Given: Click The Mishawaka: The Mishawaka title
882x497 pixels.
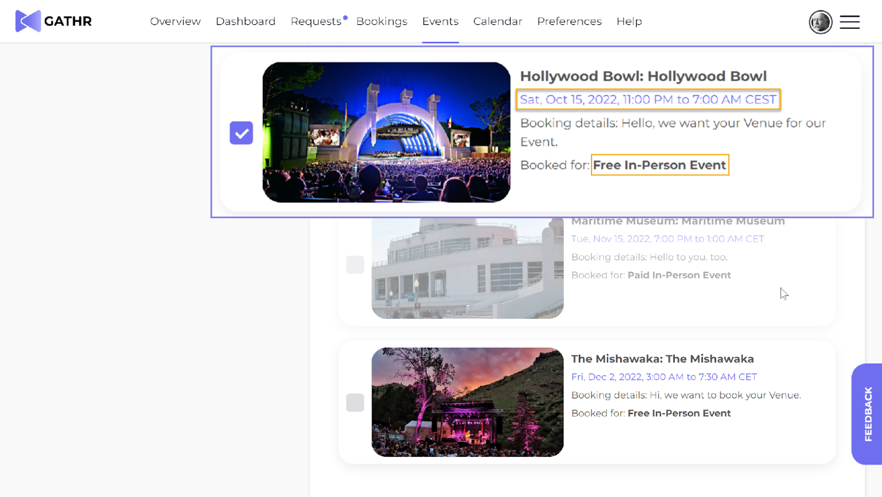Looking at the screenshot, I should (663, 359).
